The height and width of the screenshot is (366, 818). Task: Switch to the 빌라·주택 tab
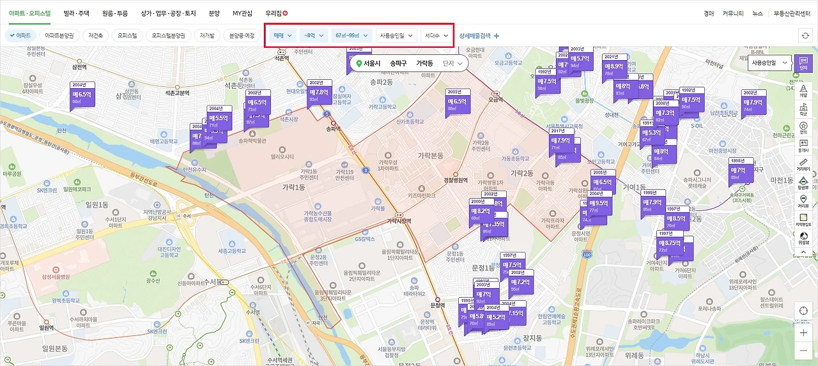point(76,13)
